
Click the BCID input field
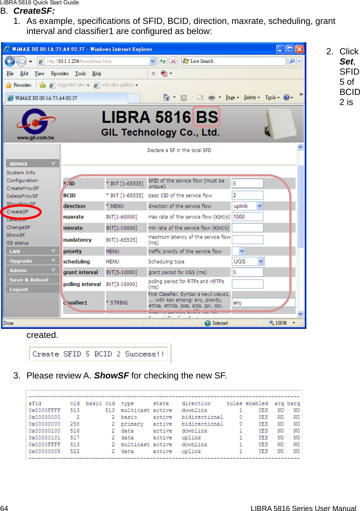(x=248, y=195)
